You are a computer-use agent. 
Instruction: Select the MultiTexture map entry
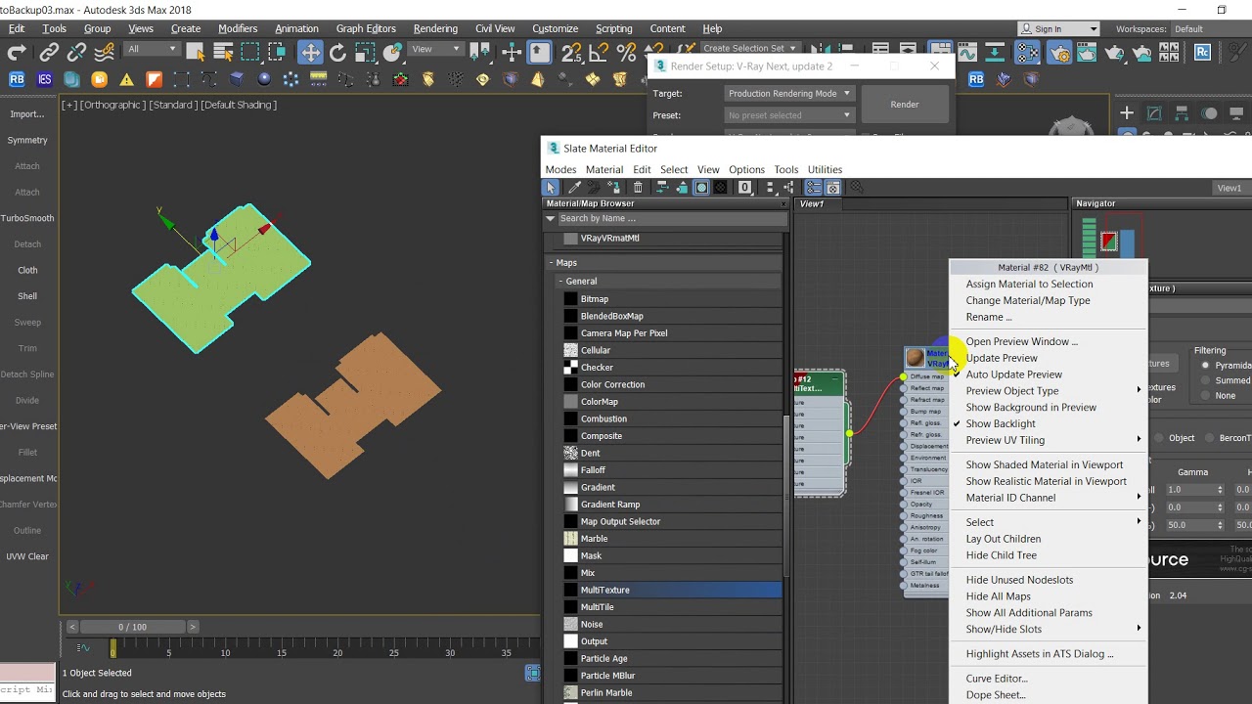click(x=673, y=590)
